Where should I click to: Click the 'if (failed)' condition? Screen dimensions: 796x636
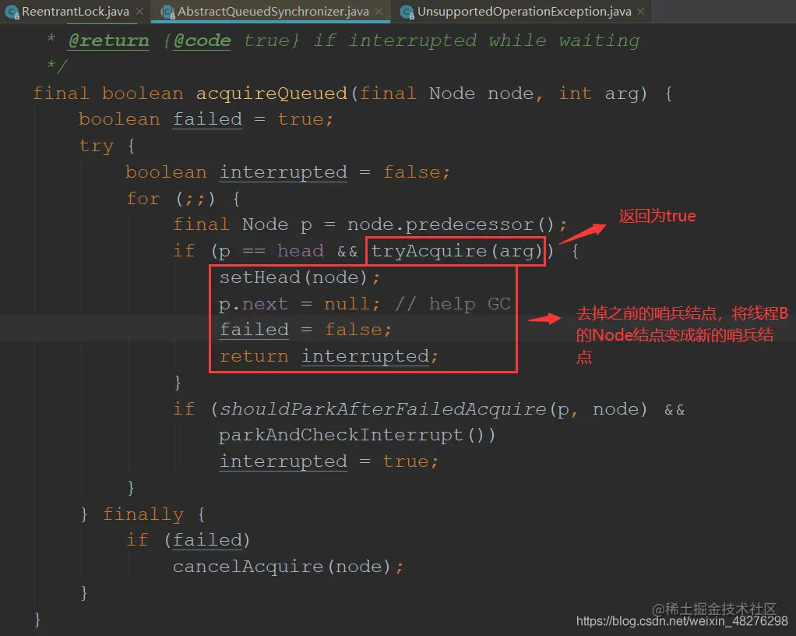click(188, 540)
